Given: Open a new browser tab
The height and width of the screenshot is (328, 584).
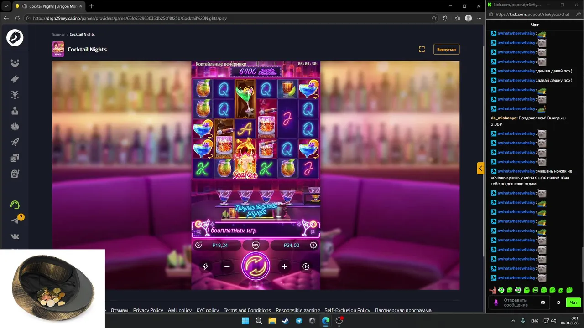Looking at the screenshot, I should coord(91,6).
